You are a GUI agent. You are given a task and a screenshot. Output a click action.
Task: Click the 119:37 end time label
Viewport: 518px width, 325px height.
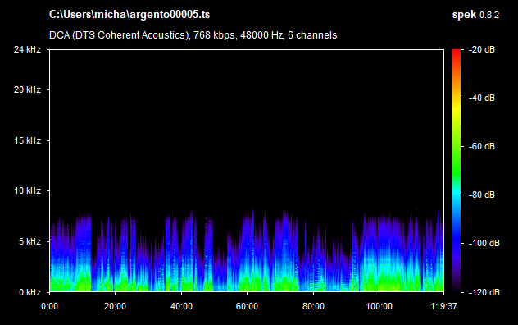tap(443, 306)
